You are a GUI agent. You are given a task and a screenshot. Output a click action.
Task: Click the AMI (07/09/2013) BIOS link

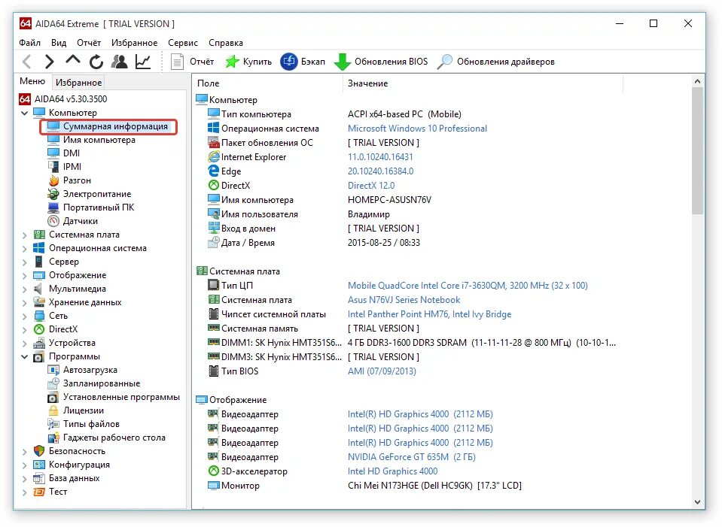pyautogui.click(x=382, y=371)
